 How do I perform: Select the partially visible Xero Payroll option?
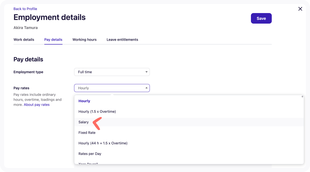point(88,163)
